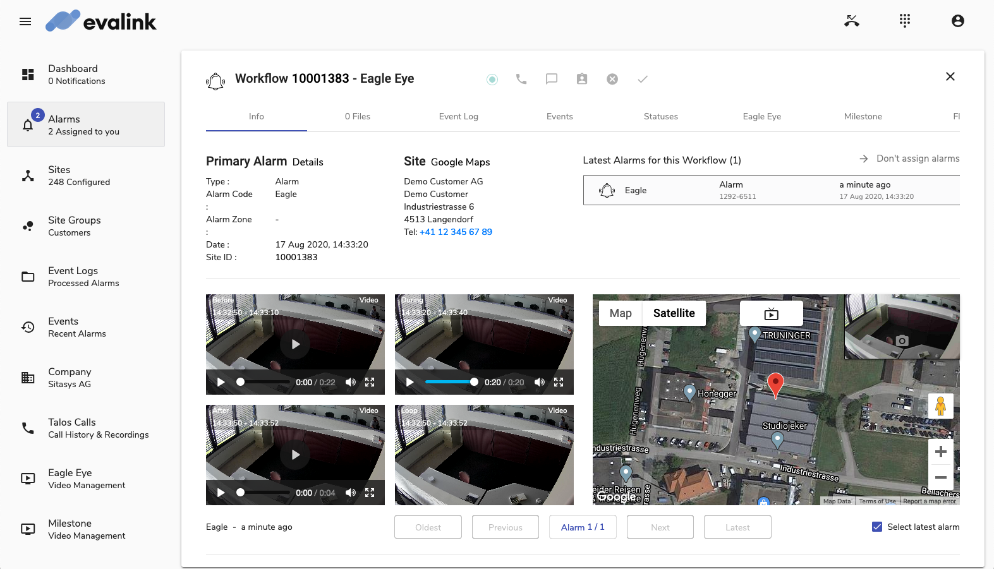The height and width of the screenshot is (569, 994).
Task: Open the call status icon in header
Action: [852, 21]
